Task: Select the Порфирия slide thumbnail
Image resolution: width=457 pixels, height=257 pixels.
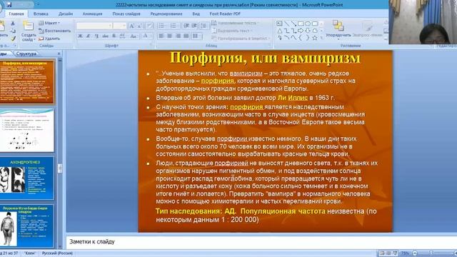Action: tap(27, 81)
